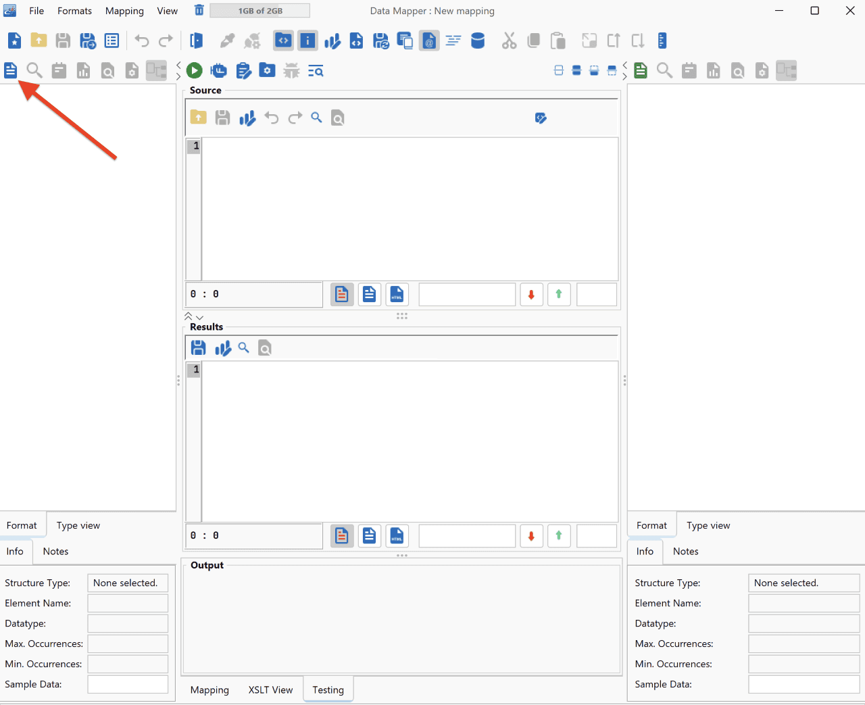Toggle the info panel button
865x705 pixels.
click(x=307, y=41)
